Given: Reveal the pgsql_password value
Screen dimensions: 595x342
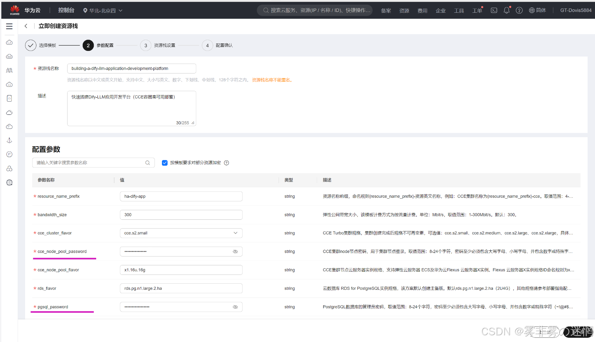Looking at the screenshot, I should (235, 307).
